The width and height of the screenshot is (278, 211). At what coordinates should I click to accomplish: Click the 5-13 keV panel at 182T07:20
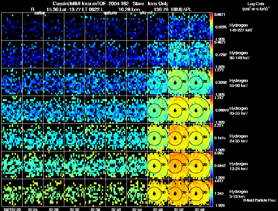[12, 193]
